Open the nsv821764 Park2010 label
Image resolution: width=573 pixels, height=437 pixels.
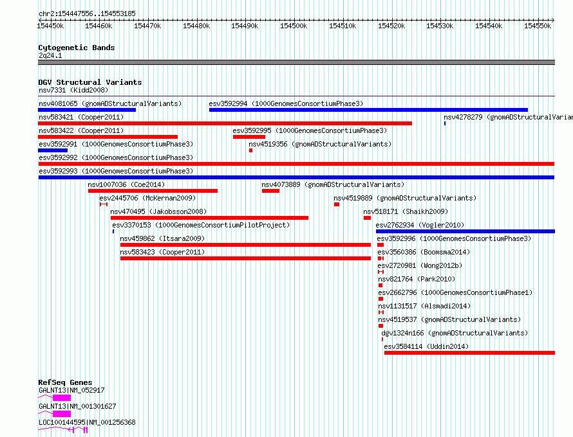(417, 279)
